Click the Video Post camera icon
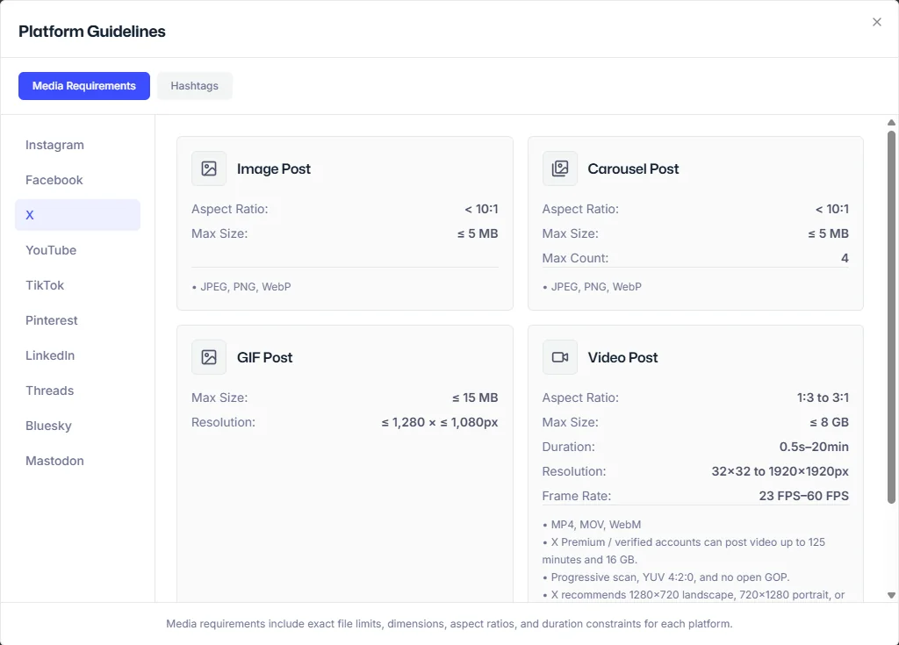Viewport: 899px width, 645px height. pos(559,357)
